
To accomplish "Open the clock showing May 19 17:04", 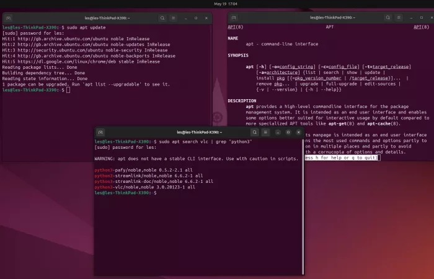I will (x=216, y=4).
